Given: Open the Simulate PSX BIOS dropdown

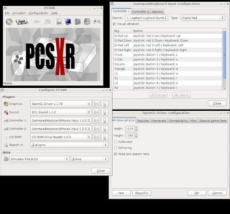Looking at the screenshot, I should 39,159.
